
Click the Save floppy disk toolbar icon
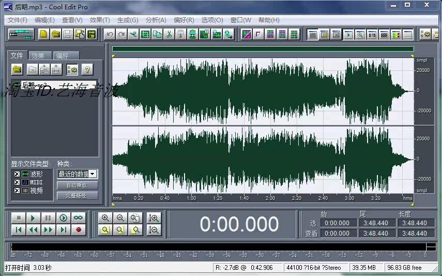68,35
